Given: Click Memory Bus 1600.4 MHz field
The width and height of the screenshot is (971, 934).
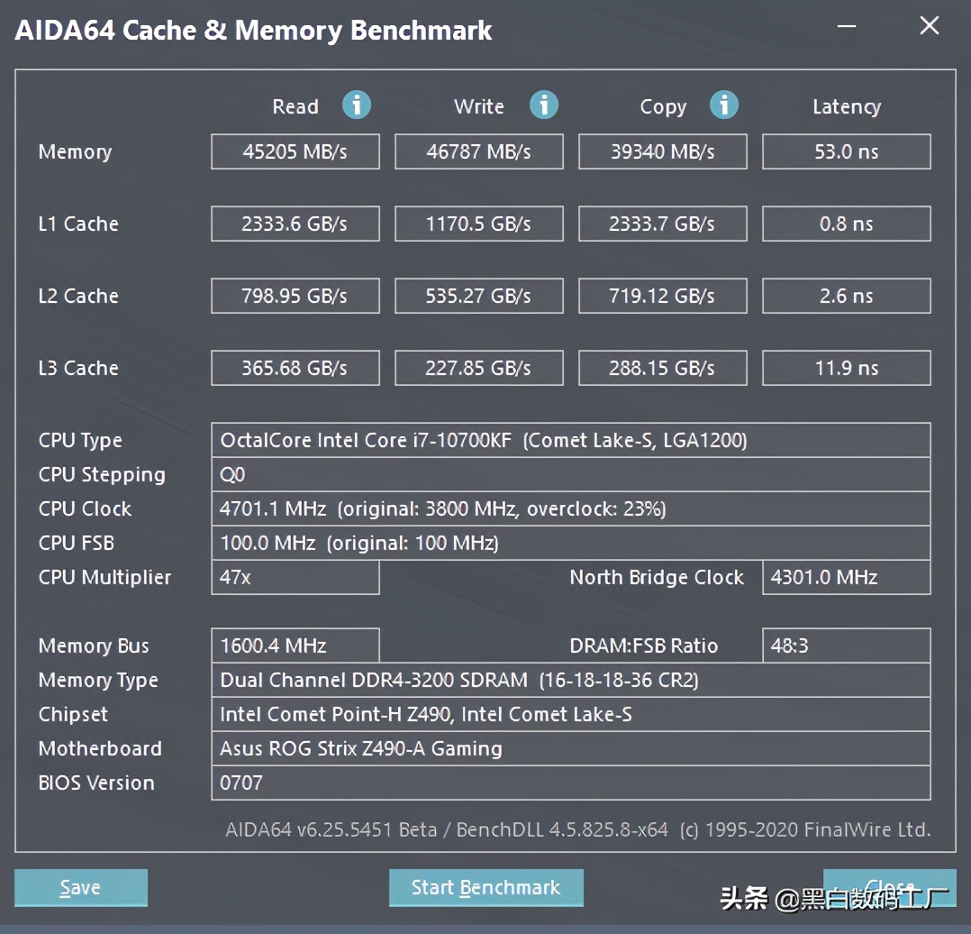Looking at the screenshot, I should [x=295, y=646].
